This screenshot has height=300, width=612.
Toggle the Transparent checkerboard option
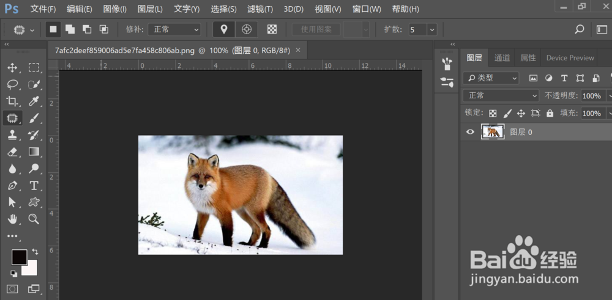[x=272, y=29]
